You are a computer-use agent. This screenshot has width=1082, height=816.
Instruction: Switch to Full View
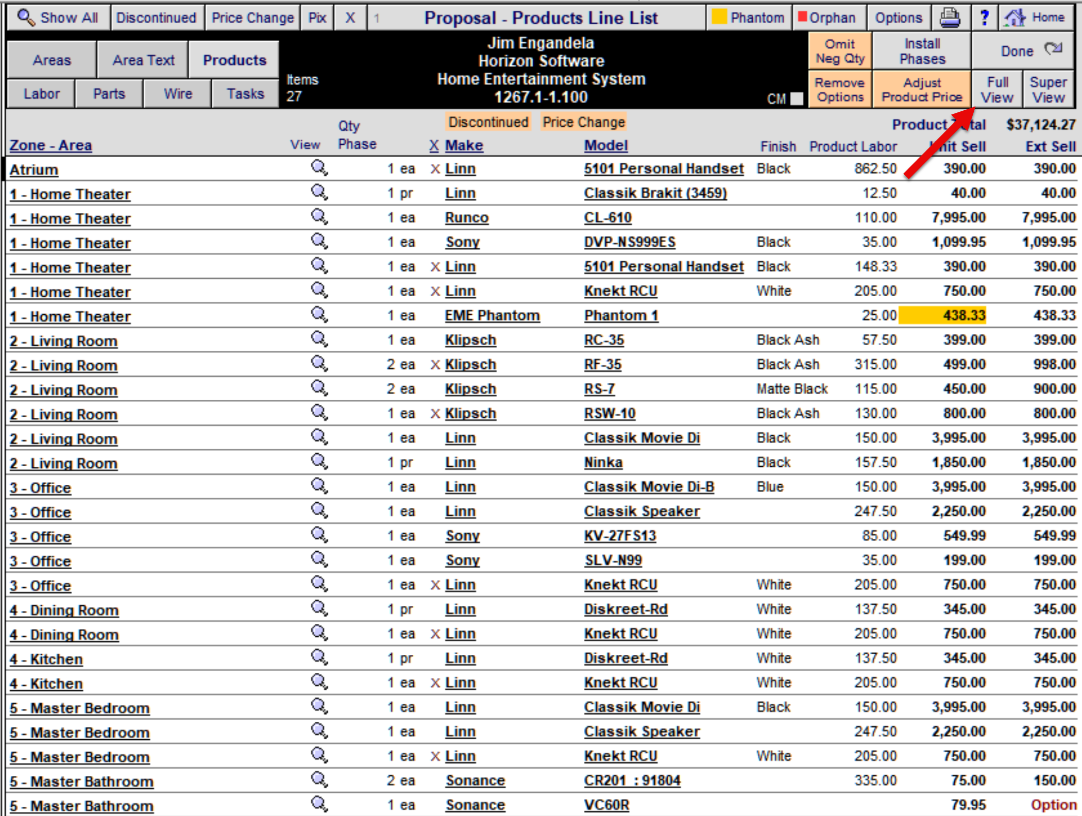[997, 90]
